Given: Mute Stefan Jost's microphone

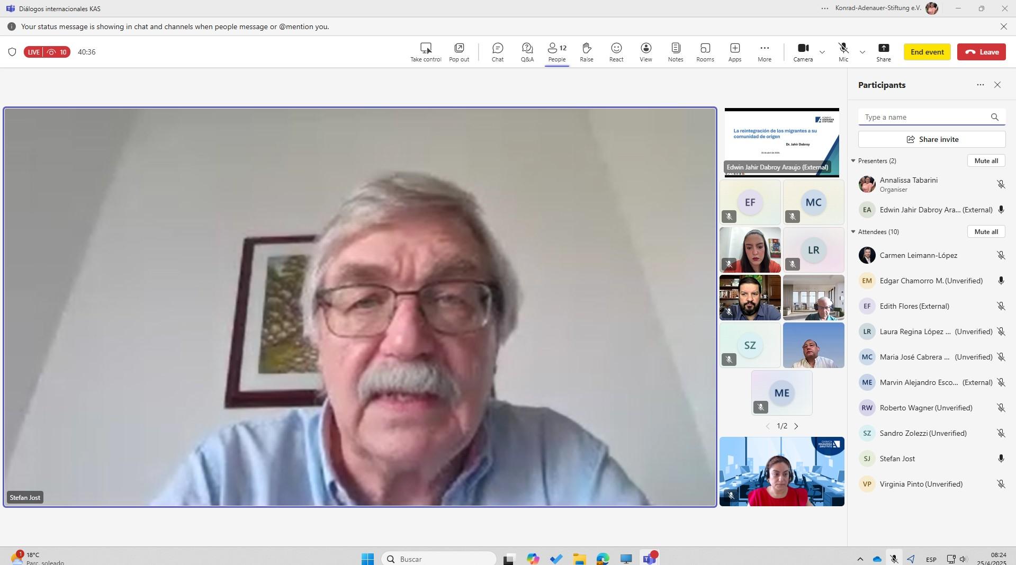Looking at the screenshot, I should click(x=1001, y=459).
